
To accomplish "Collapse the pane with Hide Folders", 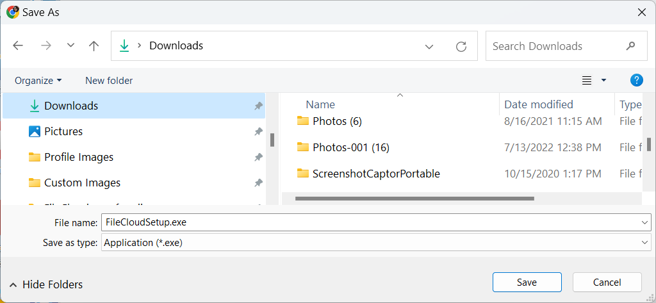I will pyautogui.click(x=45, y=284).
